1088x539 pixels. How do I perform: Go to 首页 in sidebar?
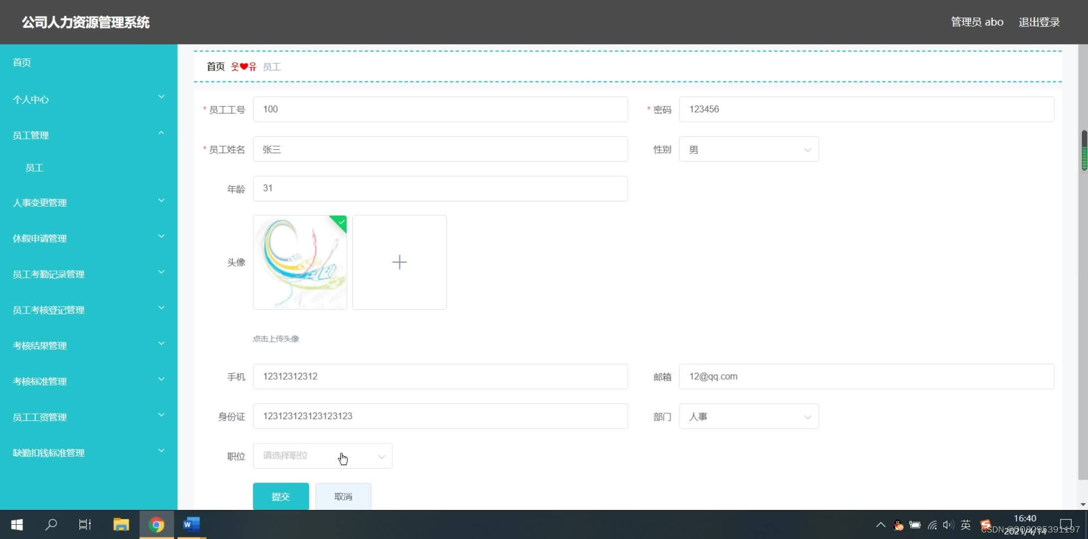click(21, 62)
